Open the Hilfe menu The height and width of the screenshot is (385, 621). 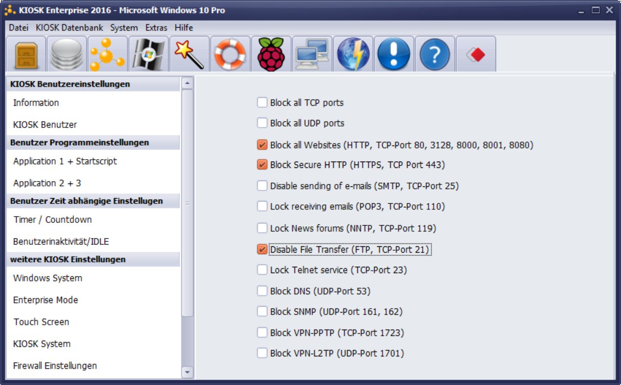coord(184,28)
